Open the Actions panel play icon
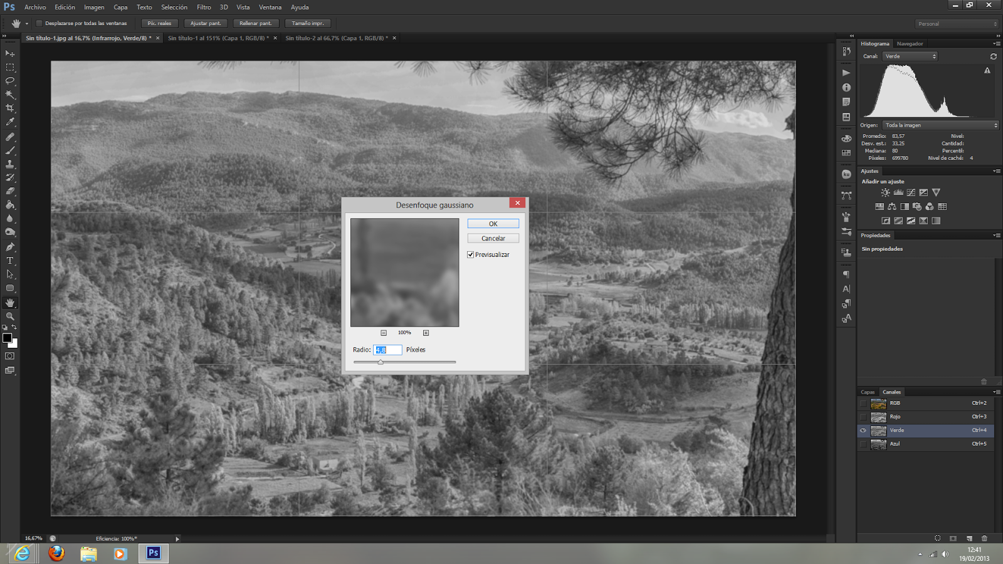1003x564 pixels. (x=846, y=73)
